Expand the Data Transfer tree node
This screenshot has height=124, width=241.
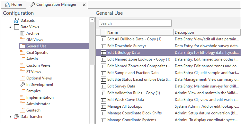point(11,117)
